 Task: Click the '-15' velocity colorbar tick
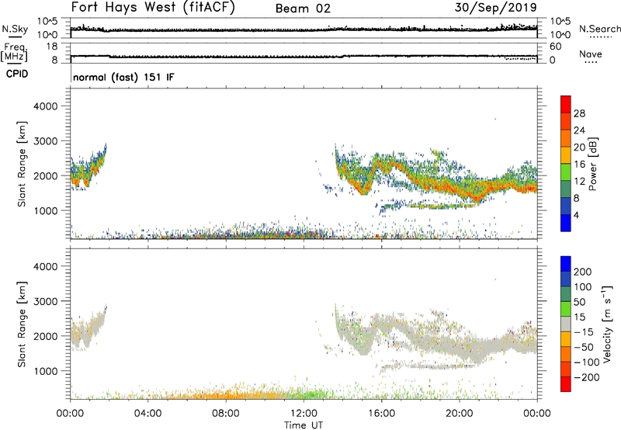click(584, 332)
